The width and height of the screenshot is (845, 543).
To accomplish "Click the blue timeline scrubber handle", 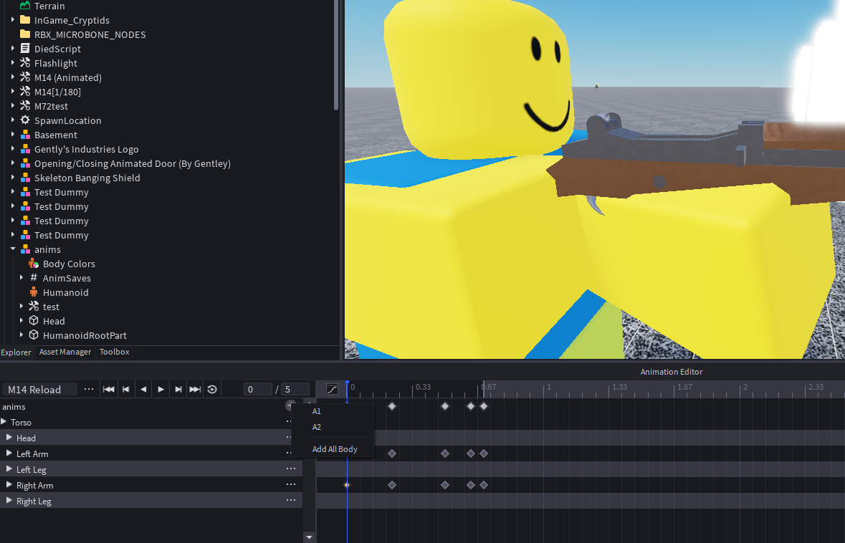I will [347, 383].
